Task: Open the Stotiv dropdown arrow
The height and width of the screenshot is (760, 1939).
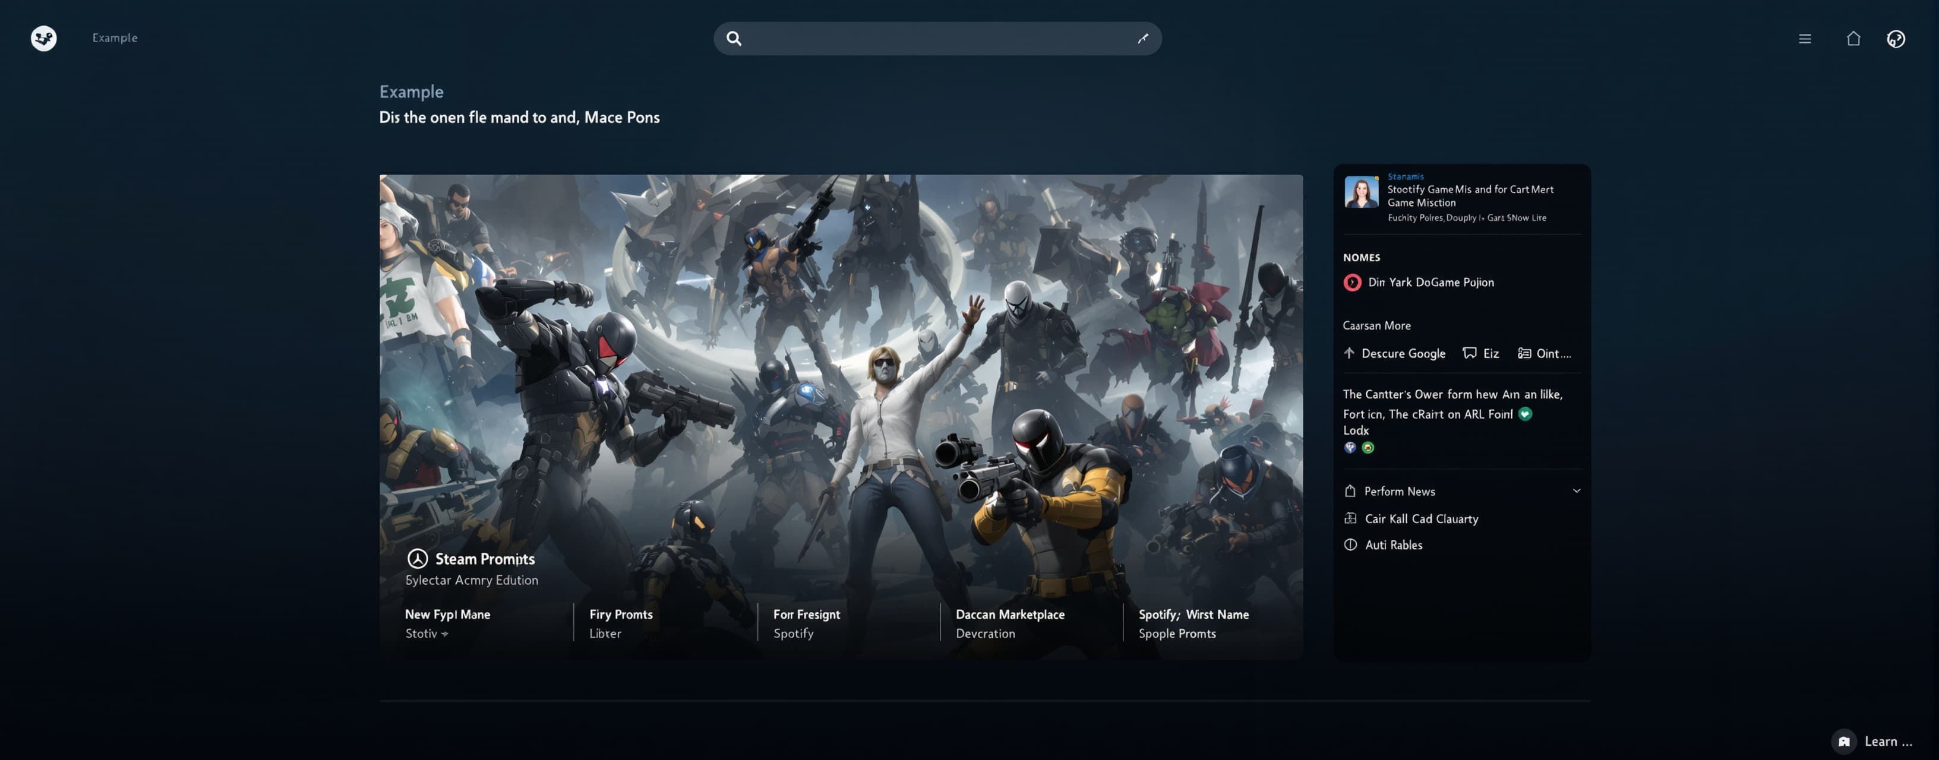Action: coord(445,634)
